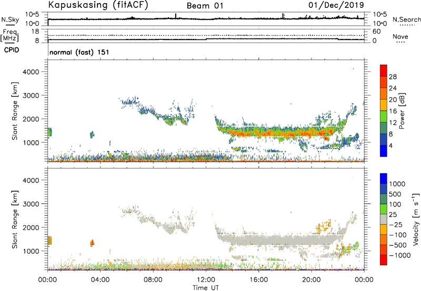This screenshot has width=421, height=291.
Task: Click the large gray scatter band in the velocity panel
Action: [279, 240]
